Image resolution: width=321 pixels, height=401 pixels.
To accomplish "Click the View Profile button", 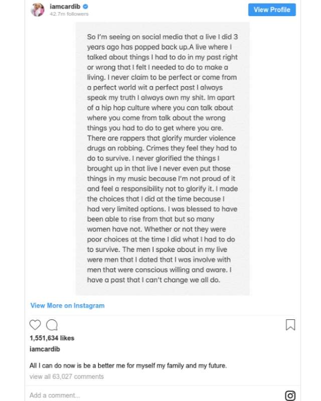I will click(272, 10).
